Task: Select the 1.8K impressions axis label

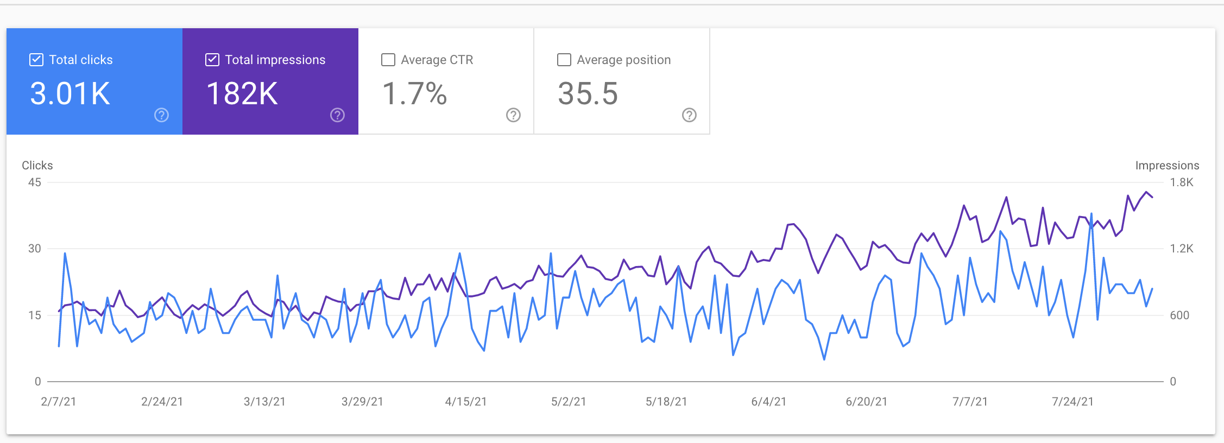Action: (x=1181, y=182)
